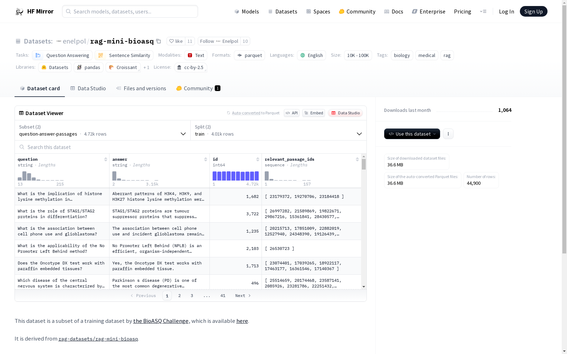Screen dimensions: 567x354
Task: Go to page 41 of dataset rows
Action: pyautogui.click(x=223, y=296)
